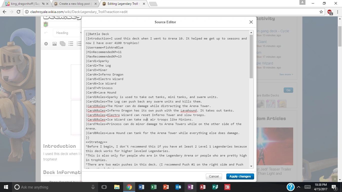Close the Create a new blog post tab
342x192 pixels.
coord(96,4)
